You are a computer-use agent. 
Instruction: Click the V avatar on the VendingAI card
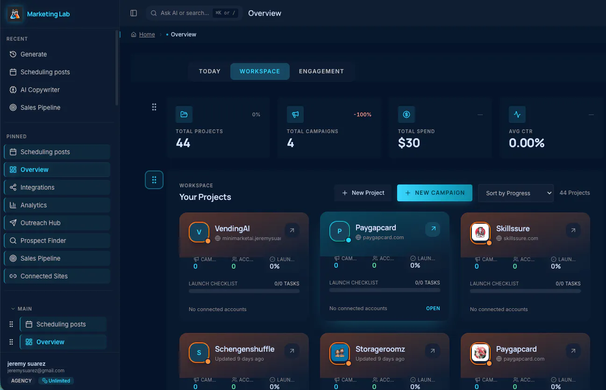pyautogui.click(x=199, y=232)
